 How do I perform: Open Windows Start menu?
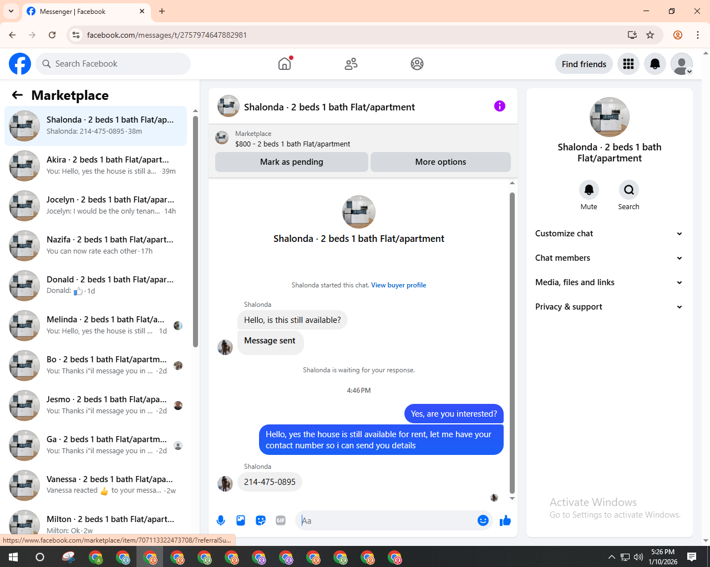pyautogui.click(x=13, y=557)
